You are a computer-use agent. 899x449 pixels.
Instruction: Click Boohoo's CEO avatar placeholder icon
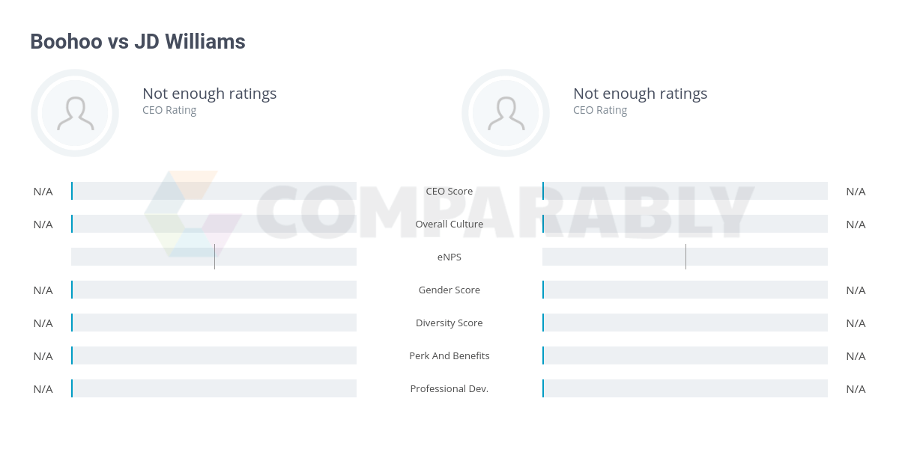click(75, 113)
